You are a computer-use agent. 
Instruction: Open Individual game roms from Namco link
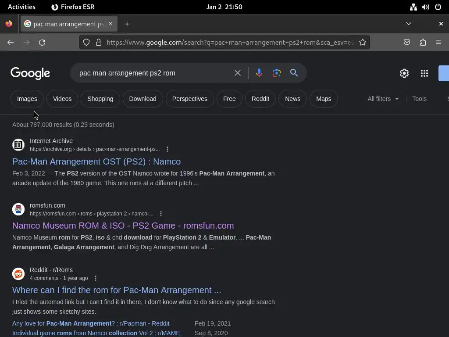96,333
